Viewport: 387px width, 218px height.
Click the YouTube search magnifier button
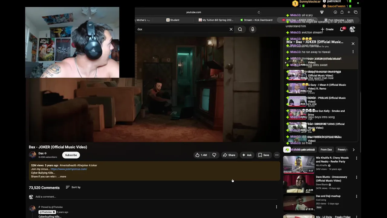tap(240, 29)
